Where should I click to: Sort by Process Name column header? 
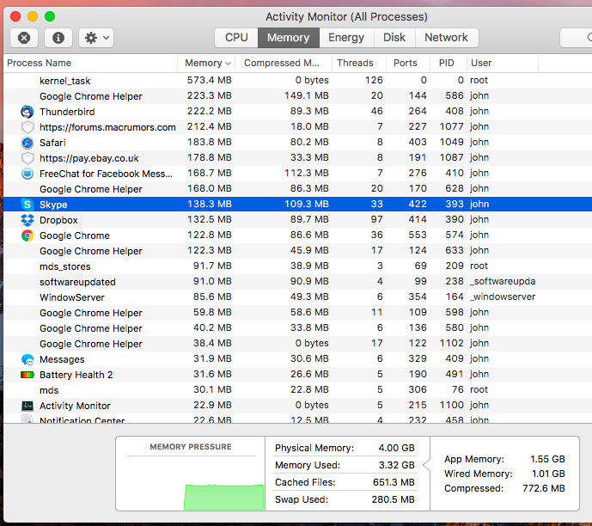90,63
